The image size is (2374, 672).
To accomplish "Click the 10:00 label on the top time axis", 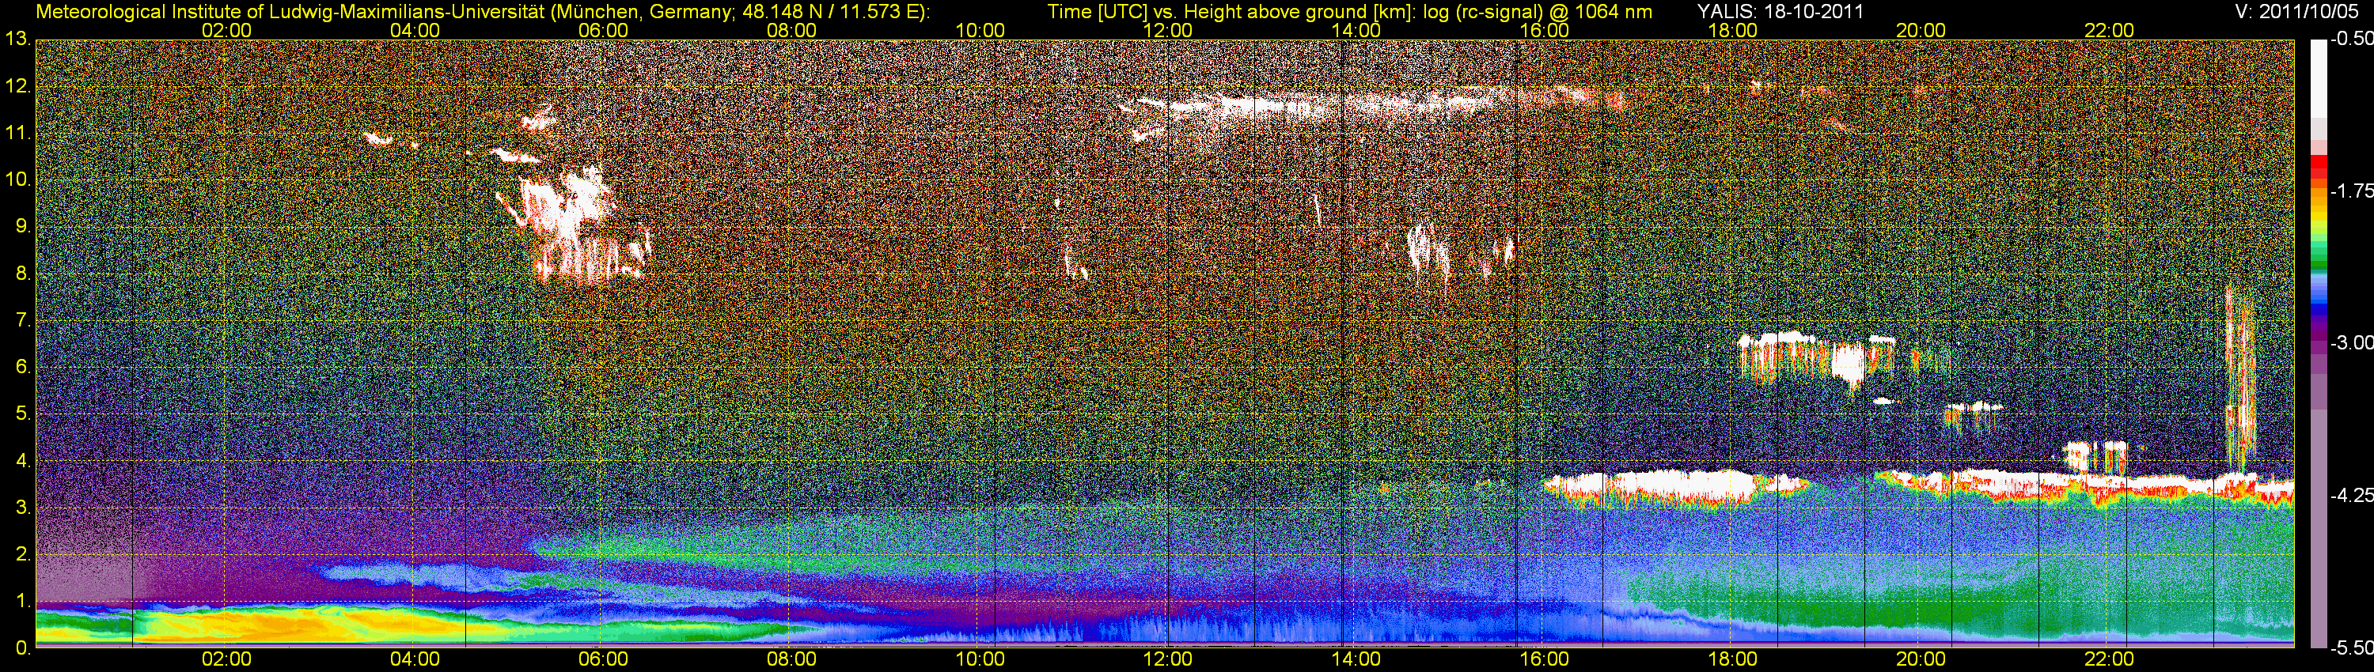I will point(980,30).
